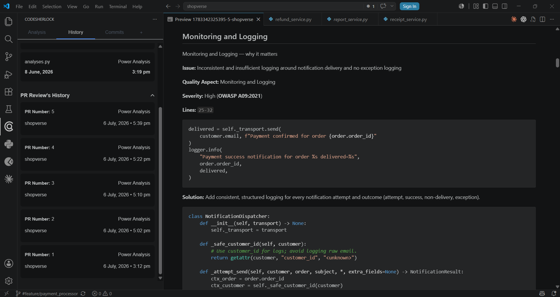This screenshot has height=297, width=560.
Task: Open the remote window indicator
Action: [x=6, y=293]
